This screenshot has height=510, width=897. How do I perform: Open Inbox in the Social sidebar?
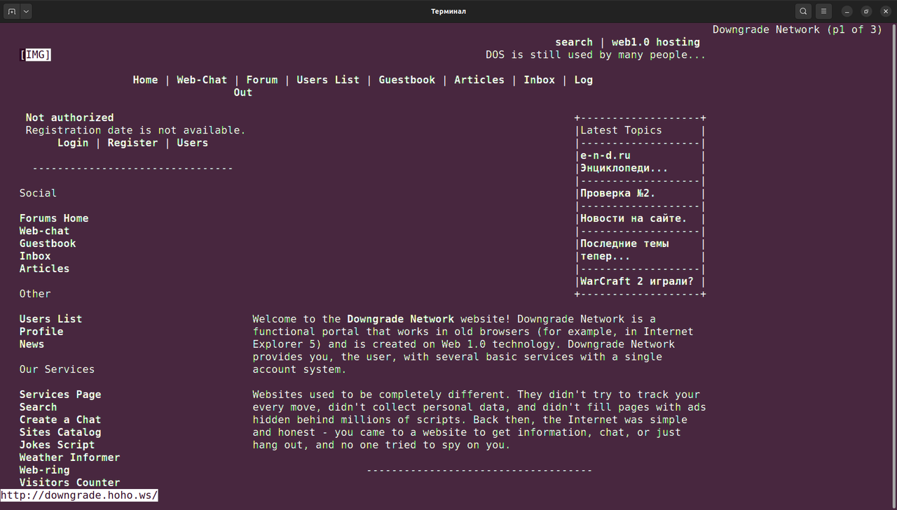(35, 256)
